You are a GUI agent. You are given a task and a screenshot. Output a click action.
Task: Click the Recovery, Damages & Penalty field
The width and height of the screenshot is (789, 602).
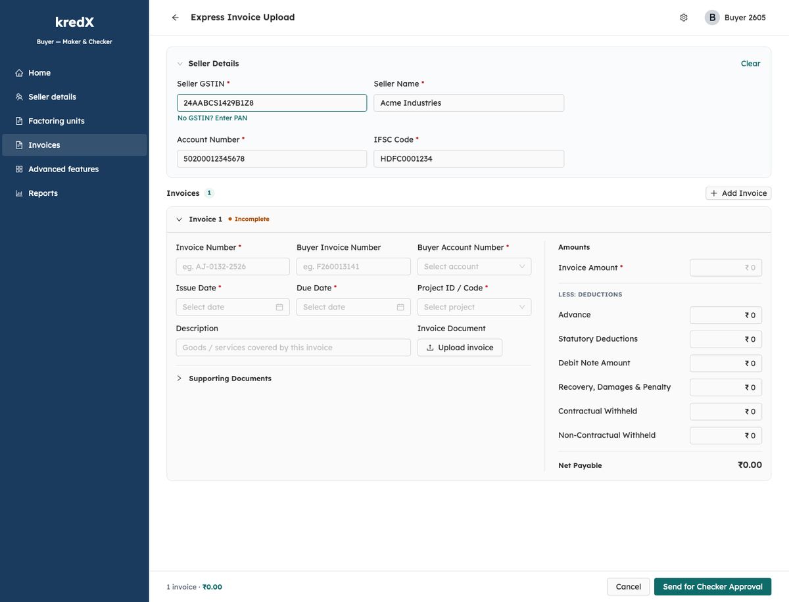[726, 388]
